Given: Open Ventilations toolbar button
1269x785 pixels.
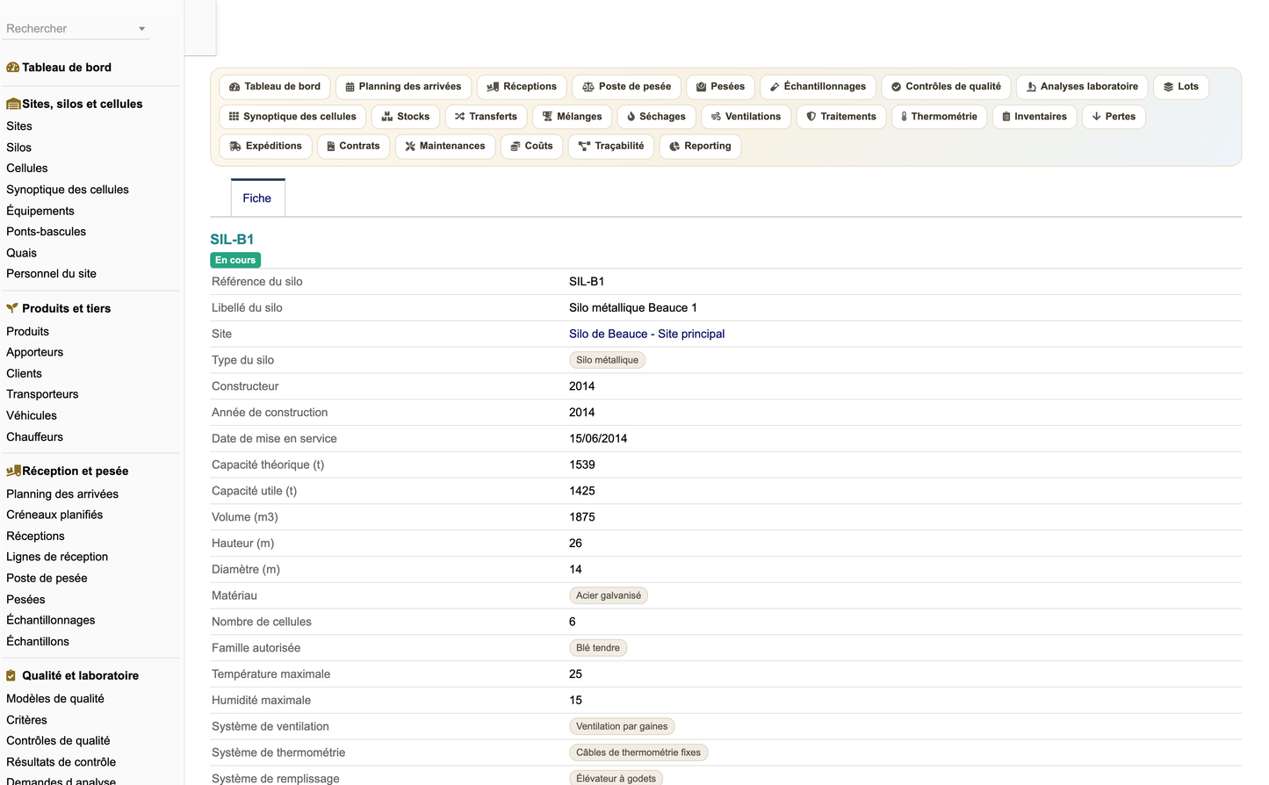Looking at the screenshot, I should pyautogui.click(x=746, y=117).
